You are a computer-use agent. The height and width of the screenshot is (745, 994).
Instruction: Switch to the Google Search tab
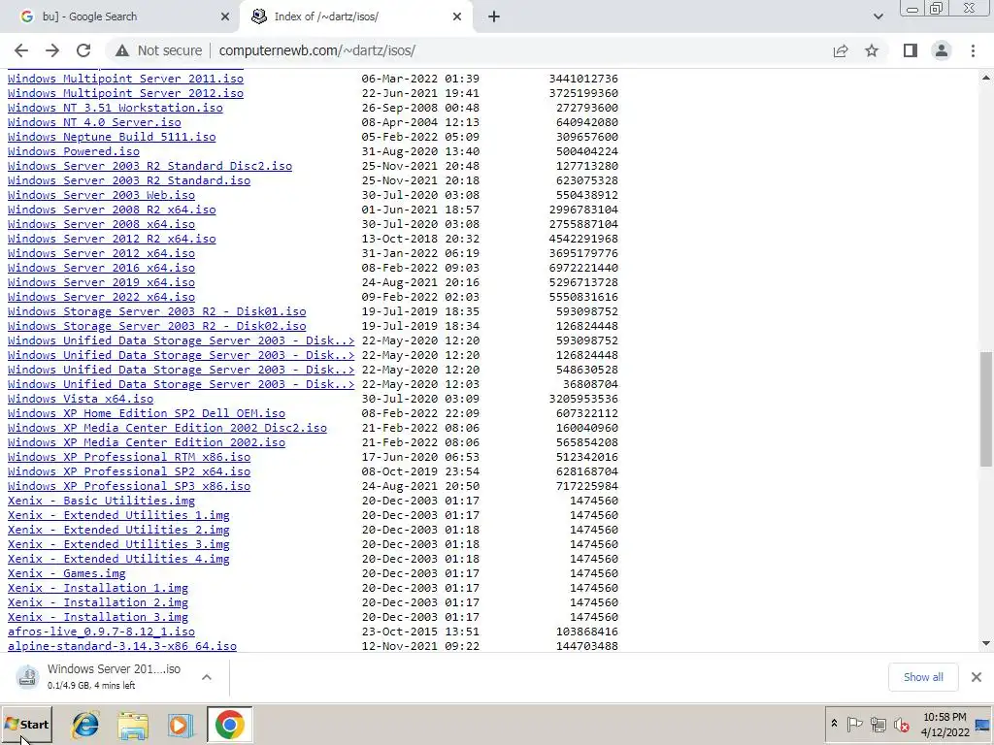click(x=119, y=17)
